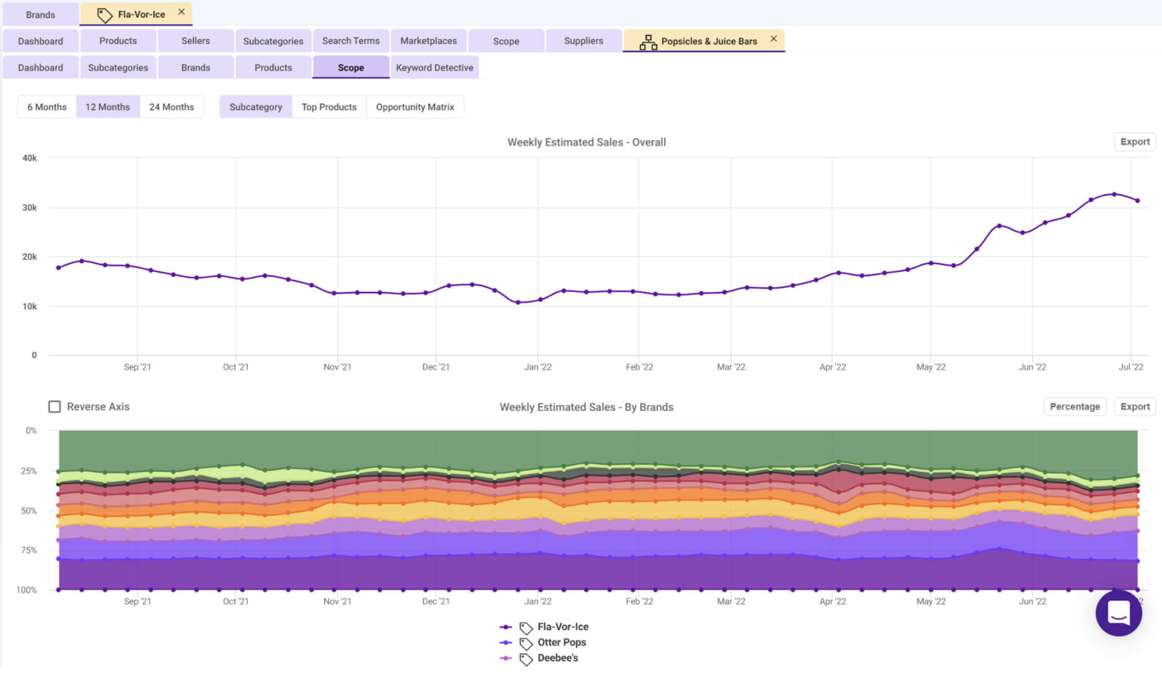
Task: Open the chat support bubble
Action: tap(1119, 613)
